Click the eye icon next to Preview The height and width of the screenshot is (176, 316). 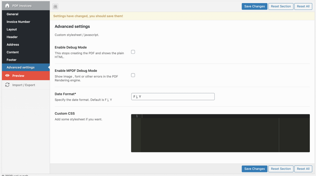(7, 76)
